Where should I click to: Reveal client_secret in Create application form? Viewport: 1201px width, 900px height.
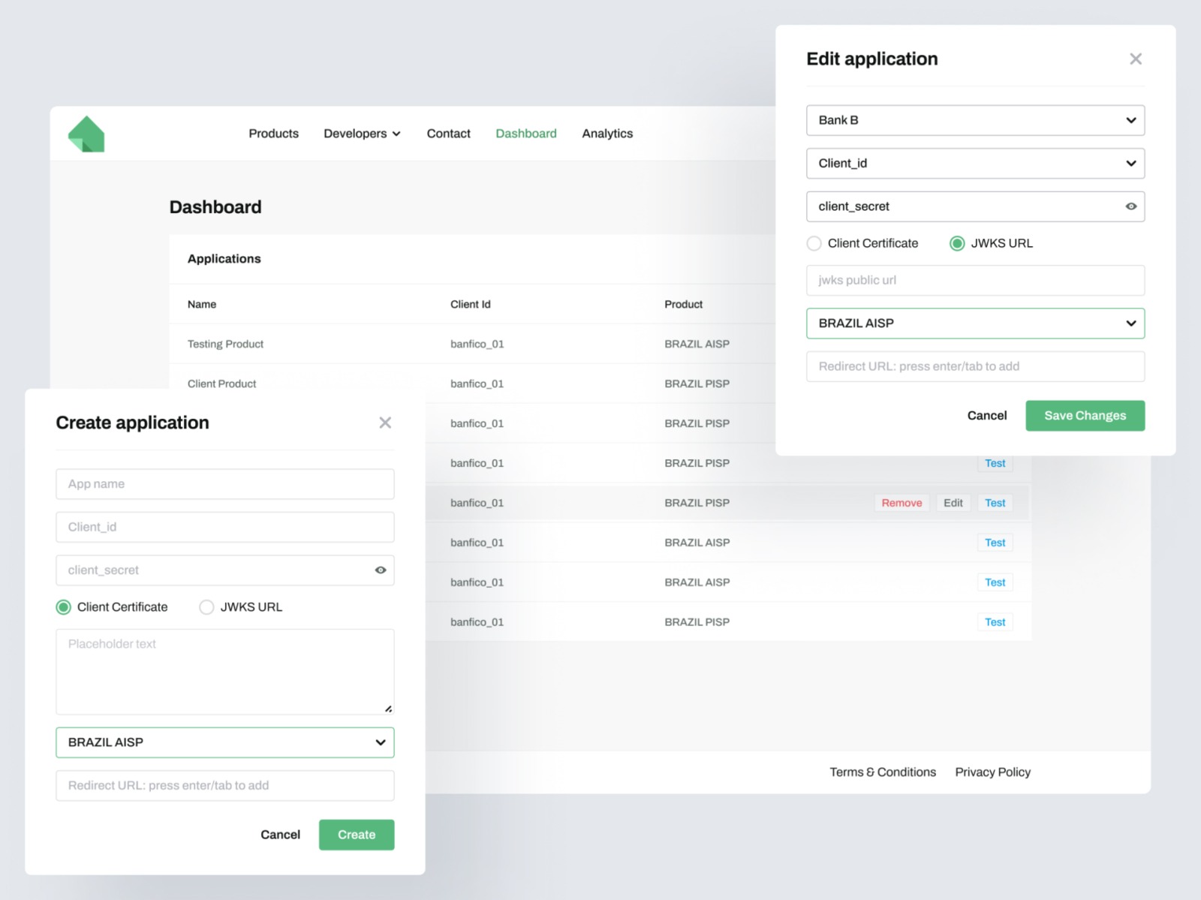click(x=381, y=570)
